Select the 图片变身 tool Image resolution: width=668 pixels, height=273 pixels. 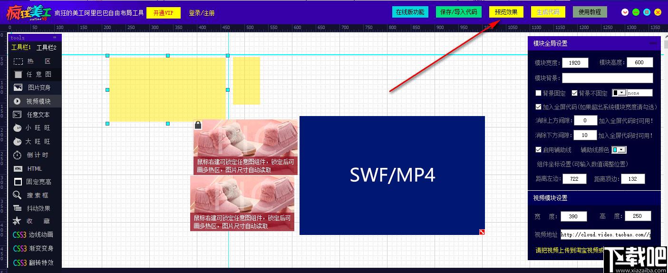coord(35,88)
